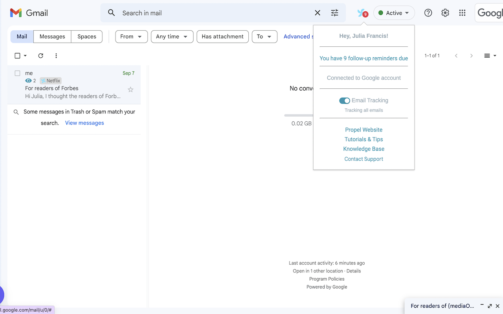This screenshot has height=314, width=503.
Task: Switch to the Spaces tab
Action: pos(86,36)
